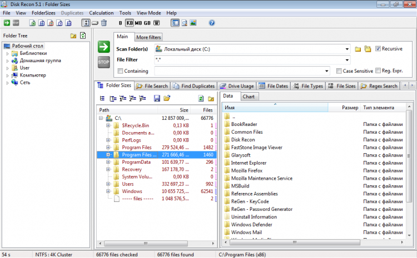Switch to the Chart tab
The image size is (417, 258).
(x=249, y=97)
